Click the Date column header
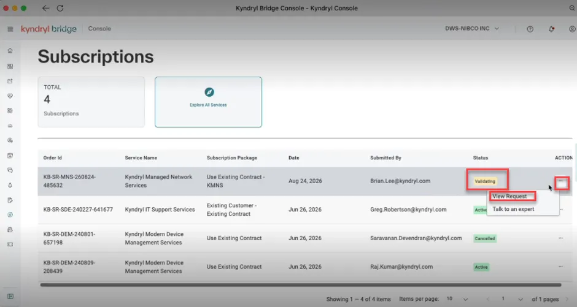Image resolution: width=577 pixels, height=307 pixels. (293, 158)
